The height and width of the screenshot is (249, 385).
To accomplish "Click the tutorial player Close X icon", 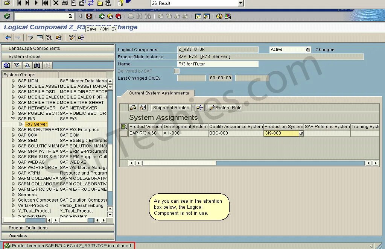I will click(56, 3).
